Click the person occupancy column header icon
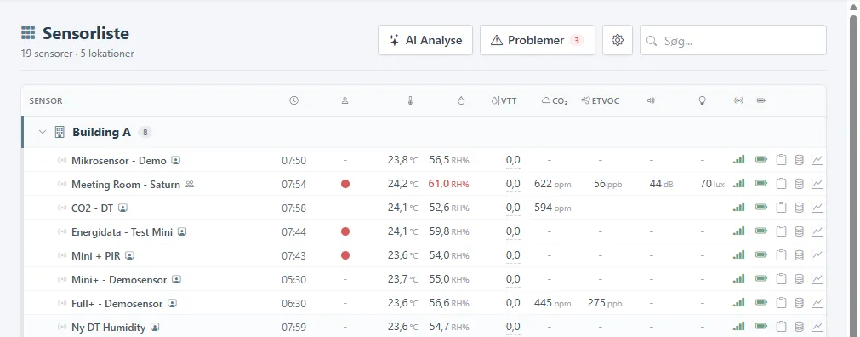 345,100
